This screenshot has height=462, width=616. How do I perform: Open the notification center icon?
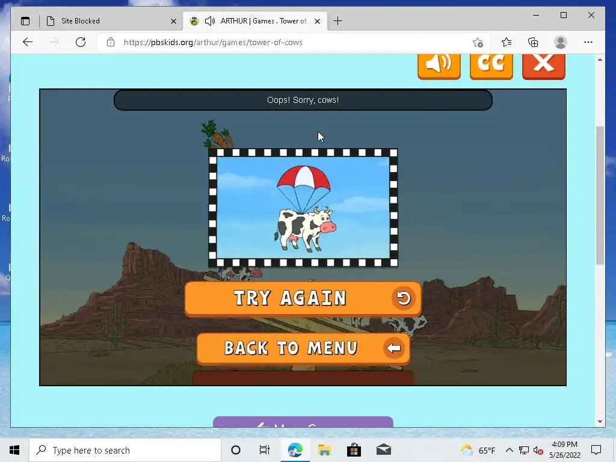click(x=596, y=450)
